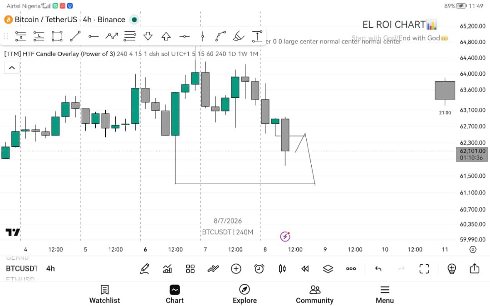Tap the 8/7/2026 date text on chart
Screen dimensions: 490x306
point(227,221)
